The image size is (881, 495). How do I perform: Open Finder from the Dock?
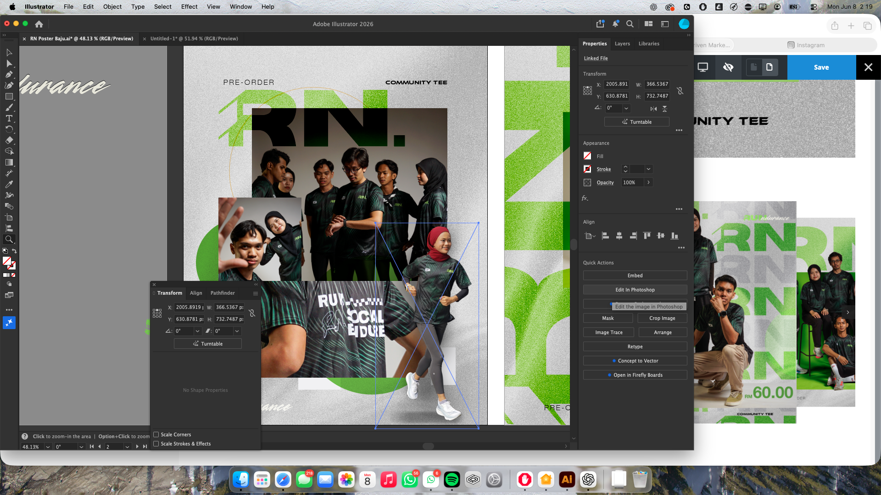tap(241, 479)
